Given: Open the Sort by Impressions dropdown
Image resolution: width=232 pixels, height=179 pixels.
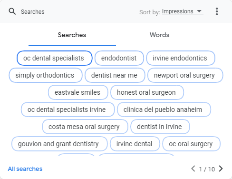Looking at the screenshot, I should [183, 11].
